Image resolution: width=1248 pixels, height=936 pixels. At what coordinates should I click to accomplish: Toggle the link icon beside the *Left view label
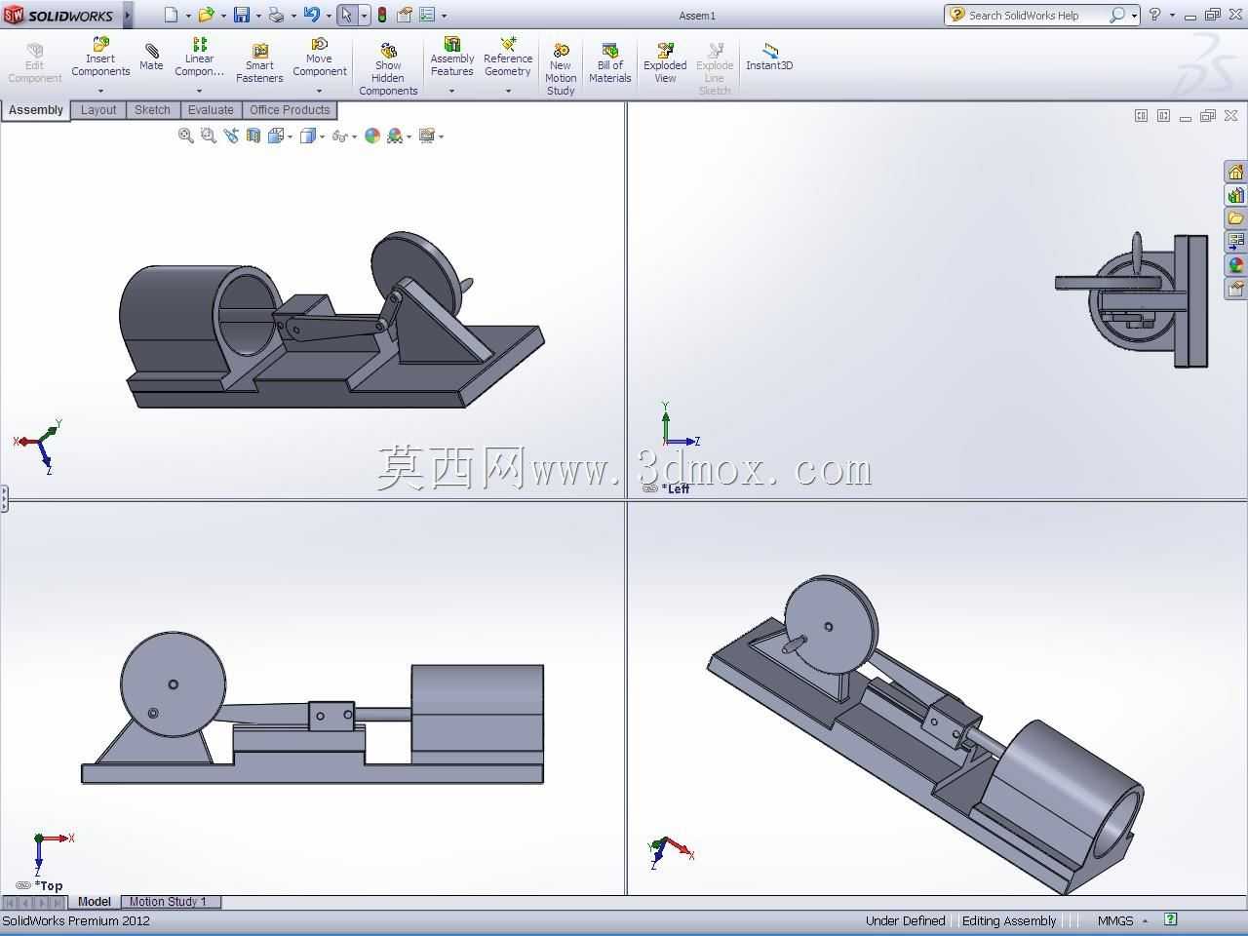pyautogui.click(x=650, y=487)
